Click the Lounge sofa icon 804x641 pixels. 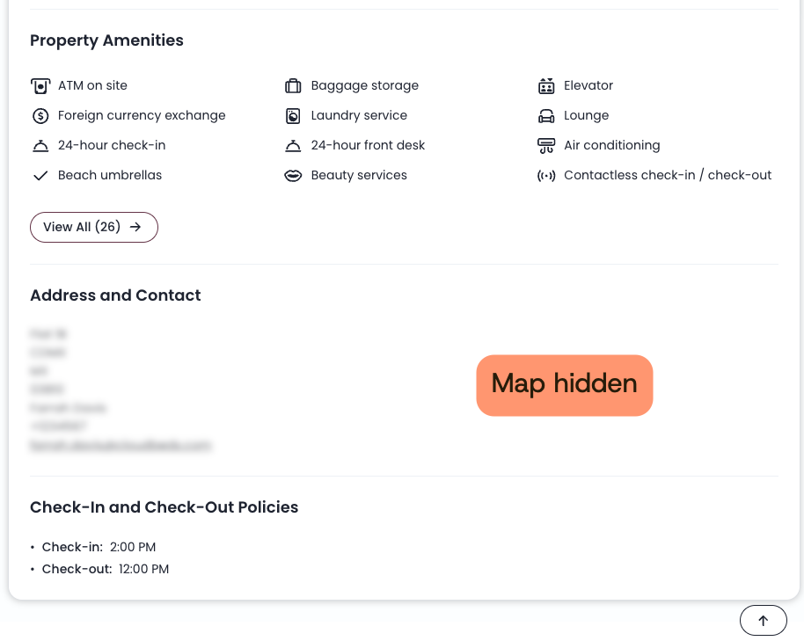point(546,116)
